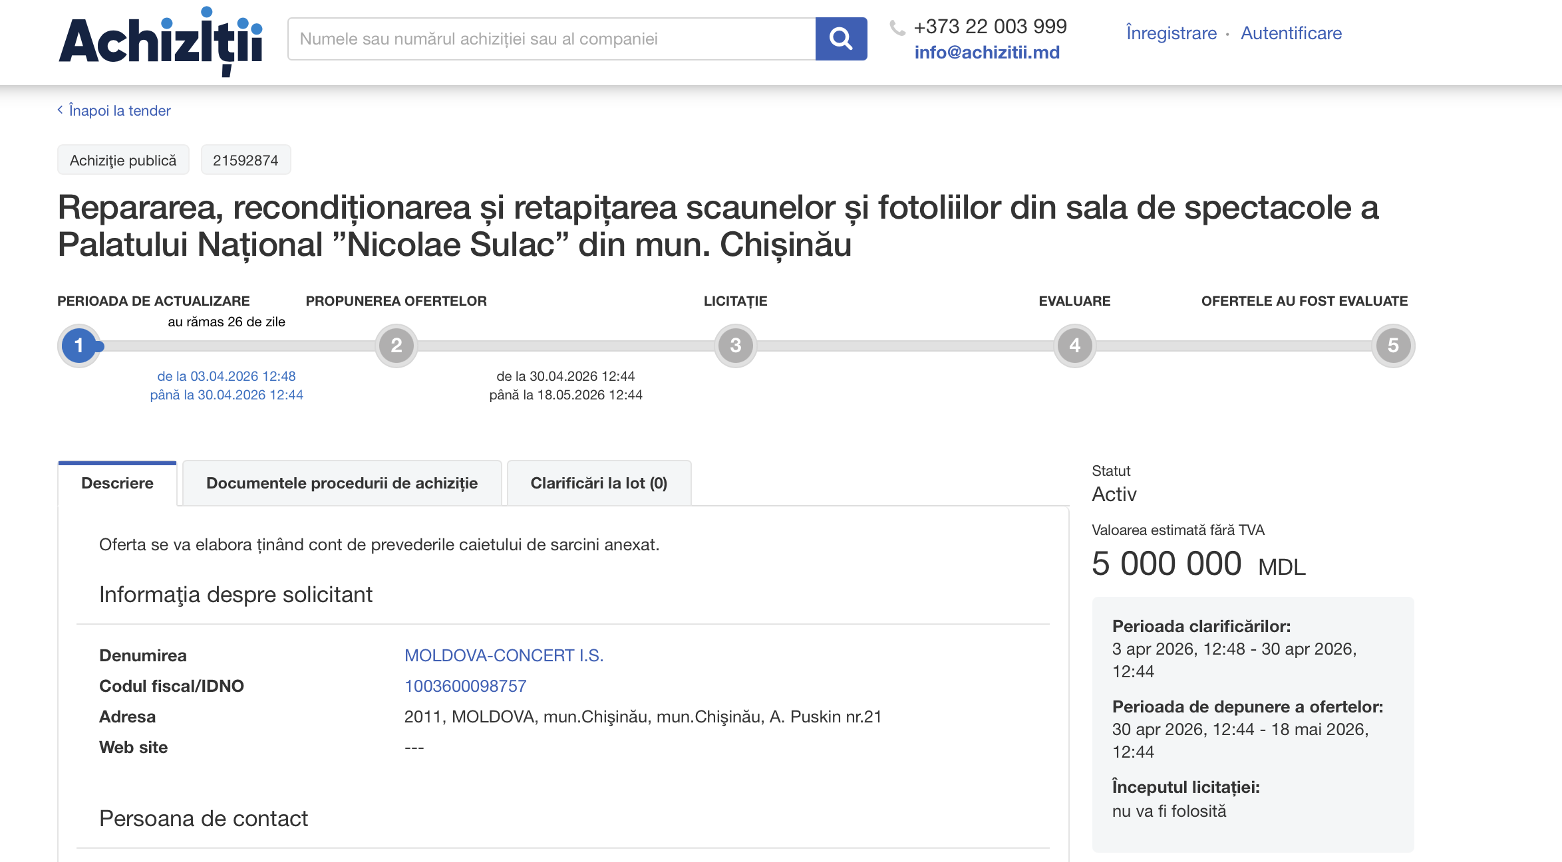The width and height of the screenshot is (1562, 862).
Task: Switch to Documentele procedurii de achiziție tab
Action: pyautogui.click(x=342, y=483)
